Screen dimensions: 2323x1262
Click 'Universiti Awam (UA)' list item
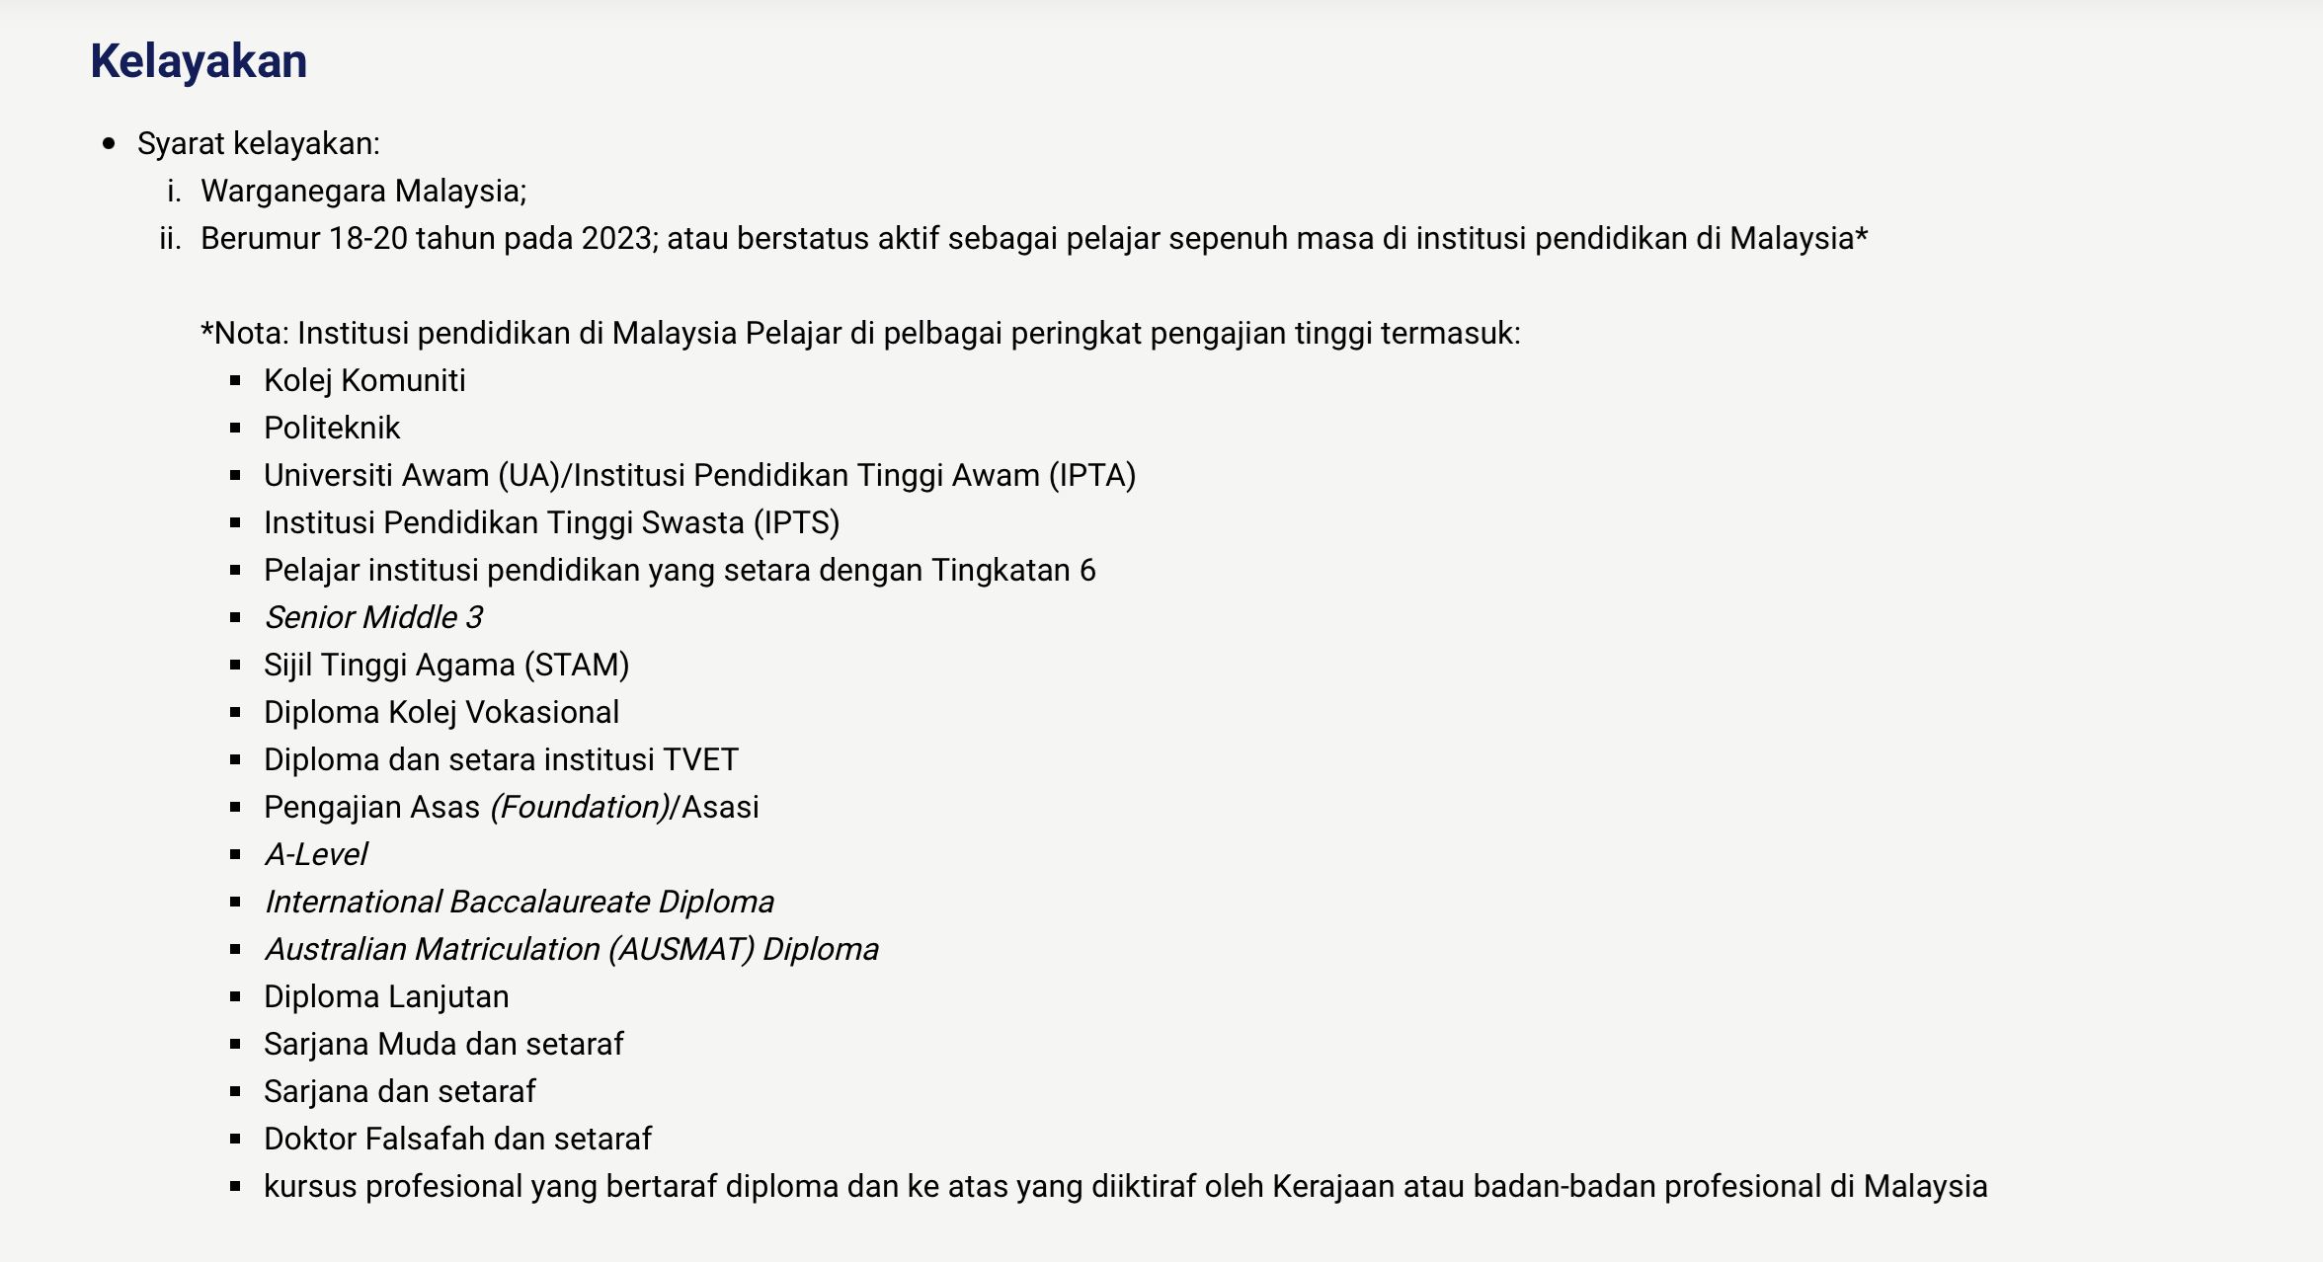click(x=699, y=476)
